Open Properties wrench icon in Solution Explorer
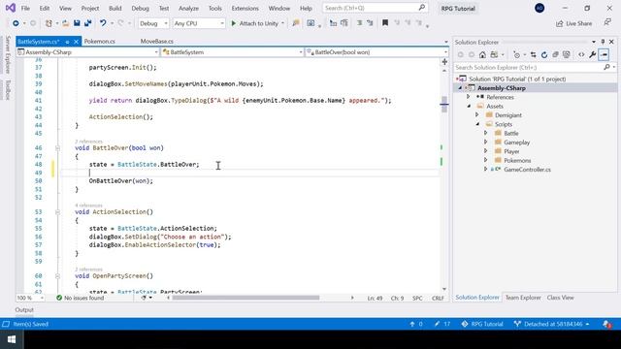 point(593,54)
